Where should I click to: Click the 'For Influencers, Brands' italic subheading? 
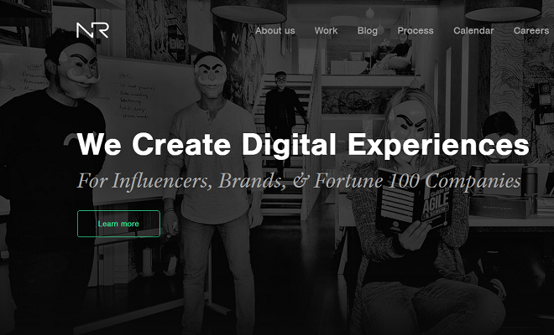[181, 181]
